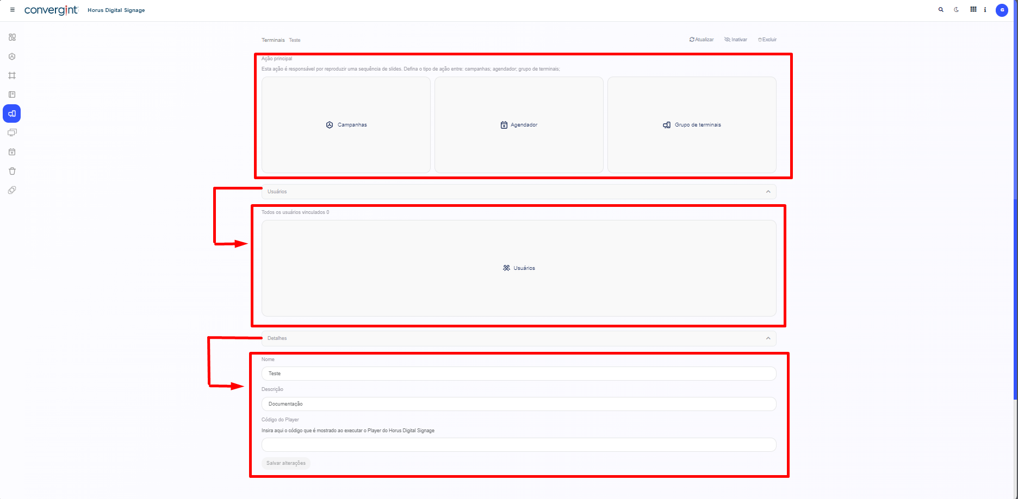Click the Atualizar button
This screenshot has width=1018, height=499.
[702, 40]
